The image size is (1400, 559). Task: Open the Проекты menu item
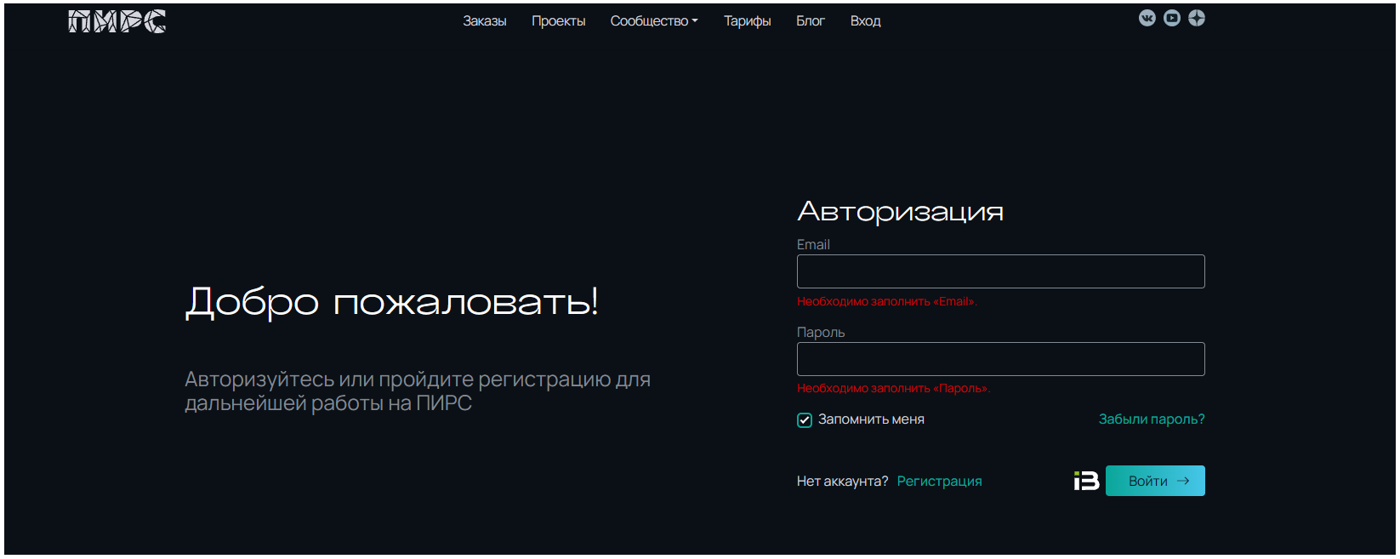point(559,21)
